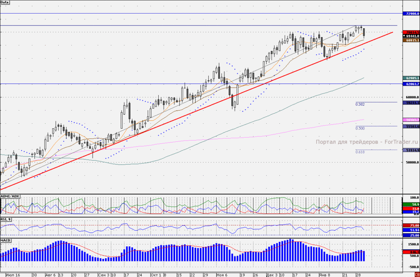The image size is (420, 277).
Task: Select the 0.382 Fibonacci level label
Action: click(x=360, y=104)
